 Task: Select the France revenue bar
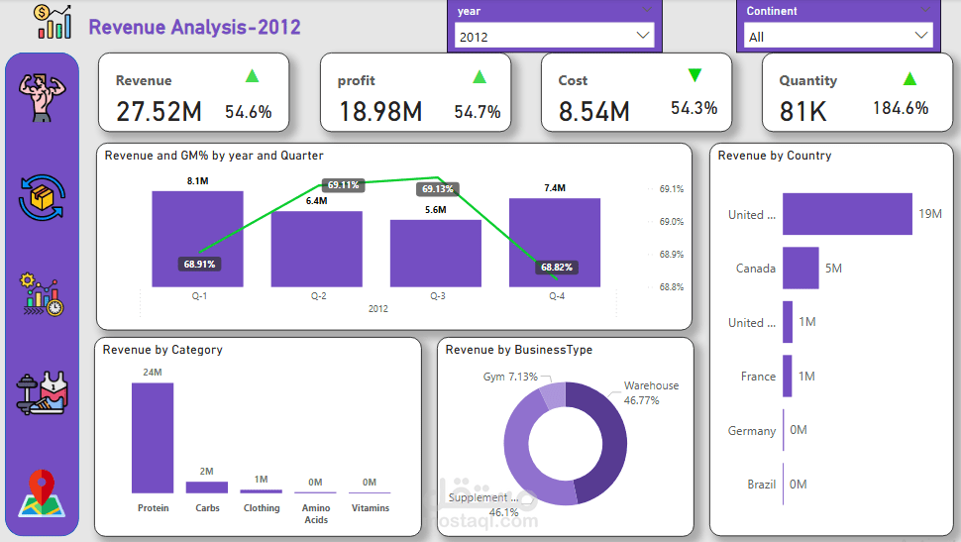click(787, 376)
